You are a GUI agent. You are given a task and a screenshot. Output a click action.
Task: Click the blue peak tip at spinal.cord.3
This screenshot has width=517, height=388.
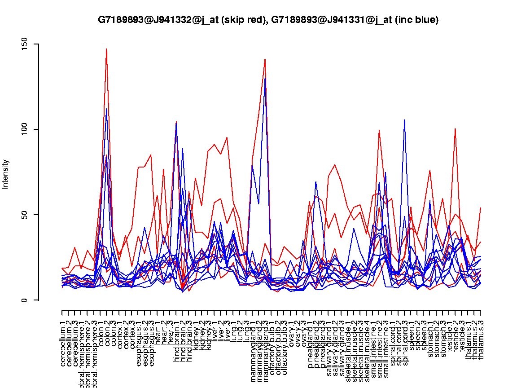point(405,120)
